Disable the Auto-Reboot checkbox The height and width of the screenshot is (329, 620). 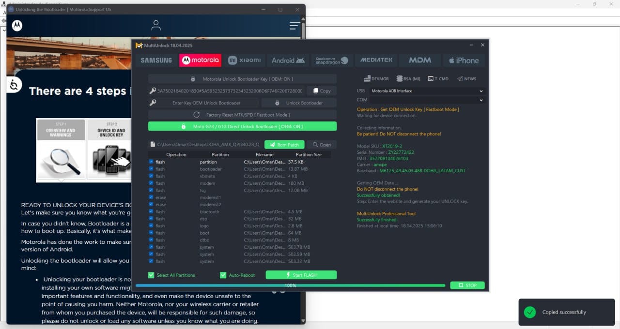tap(223, 275)
